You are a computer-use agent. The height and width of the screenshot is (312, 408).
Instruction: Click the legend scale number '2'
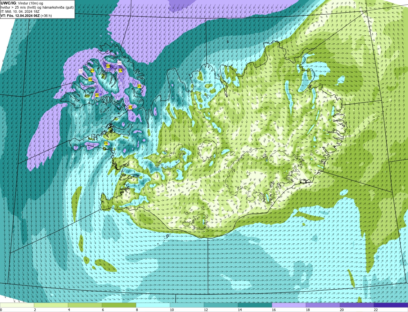[x=35, y=310]
